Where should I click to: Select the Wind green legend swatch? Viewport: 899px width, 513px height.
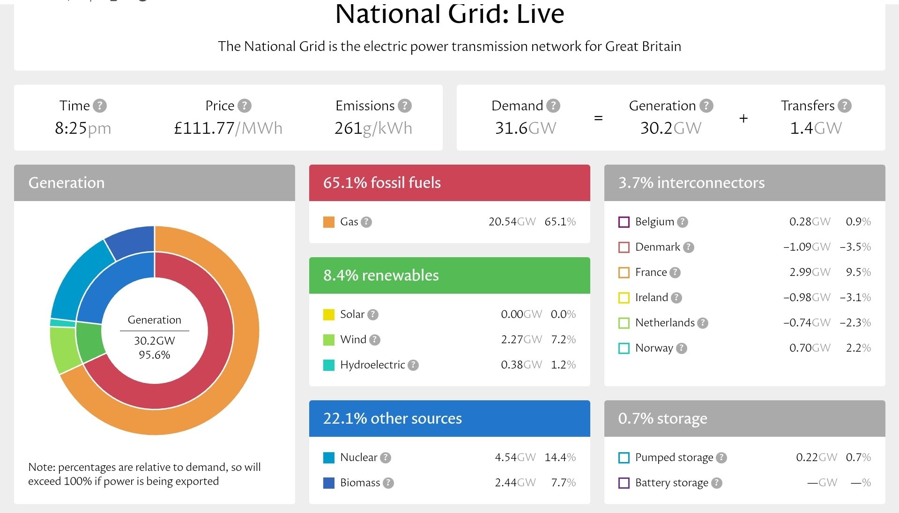pyautogui.click(x=329, y=340)
